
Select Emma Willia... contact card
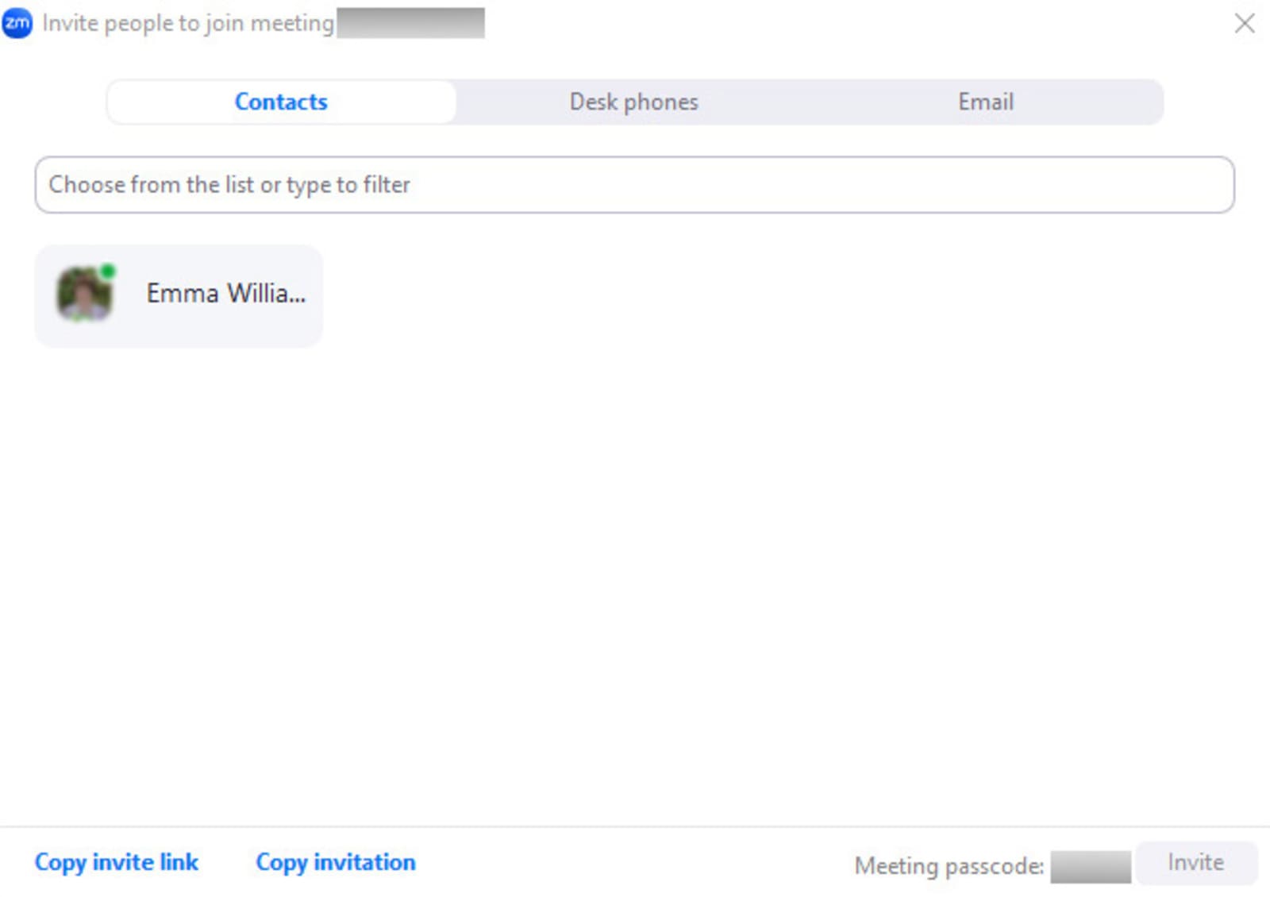(x=179, y=295)
